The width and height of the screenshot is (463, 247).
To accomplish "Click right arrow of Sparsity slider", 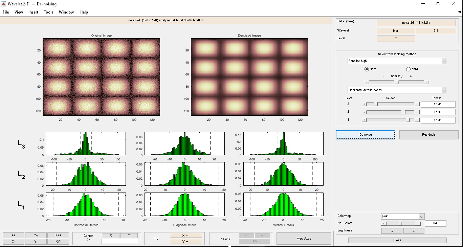I will click(x=426, y=82).
